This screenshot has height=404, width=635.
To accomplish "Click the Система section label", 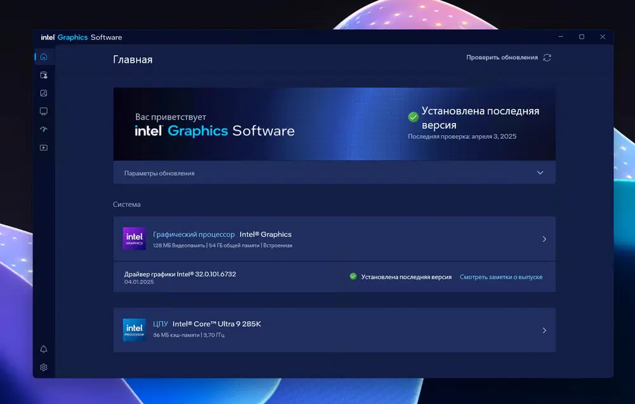I will click(127, 205).
